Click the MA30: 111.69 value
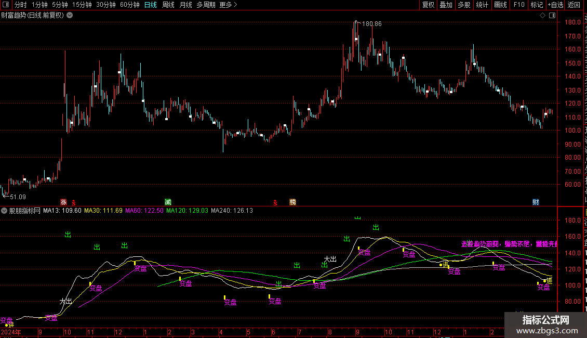 coord(103,211)
